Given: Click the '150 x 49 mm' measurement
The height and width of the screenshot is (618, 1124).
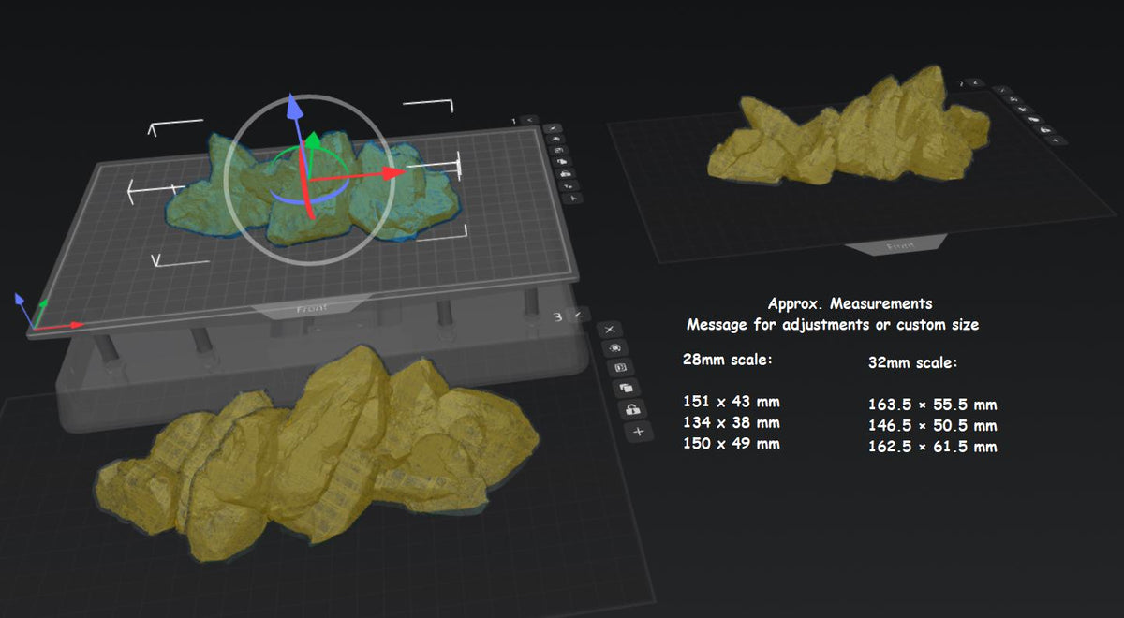Looking at the screenshot, I should point(732,443).
